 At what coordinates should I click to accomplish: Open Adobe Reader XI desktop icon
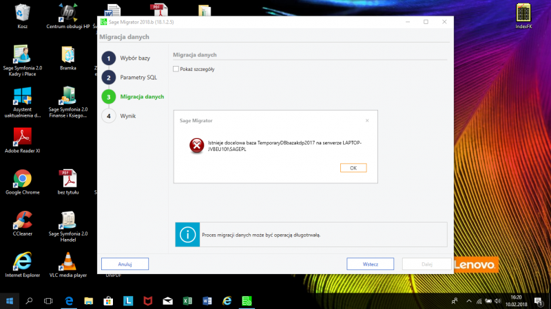click(23, 141)
